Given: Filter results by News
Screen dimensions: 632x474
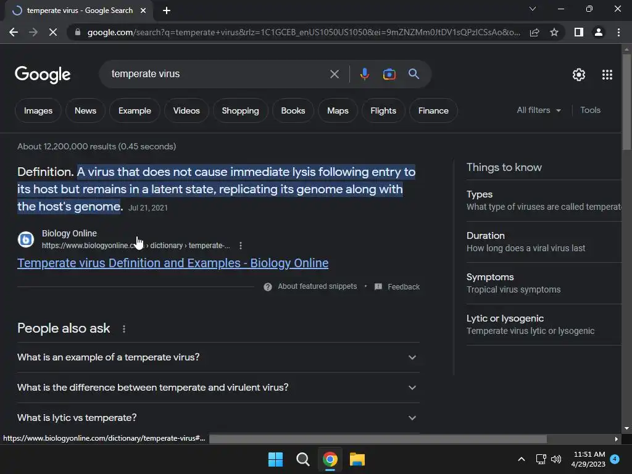Looking at the screenshot, I should coord(85,110).
